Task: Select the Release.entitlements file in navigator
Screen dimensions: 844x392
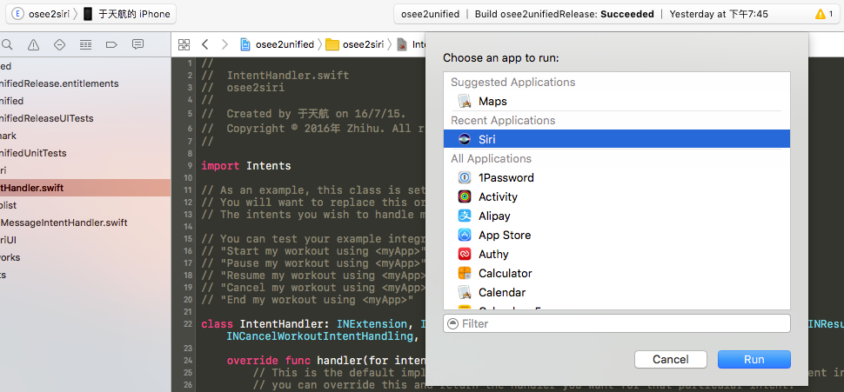Action: point(85,83)
